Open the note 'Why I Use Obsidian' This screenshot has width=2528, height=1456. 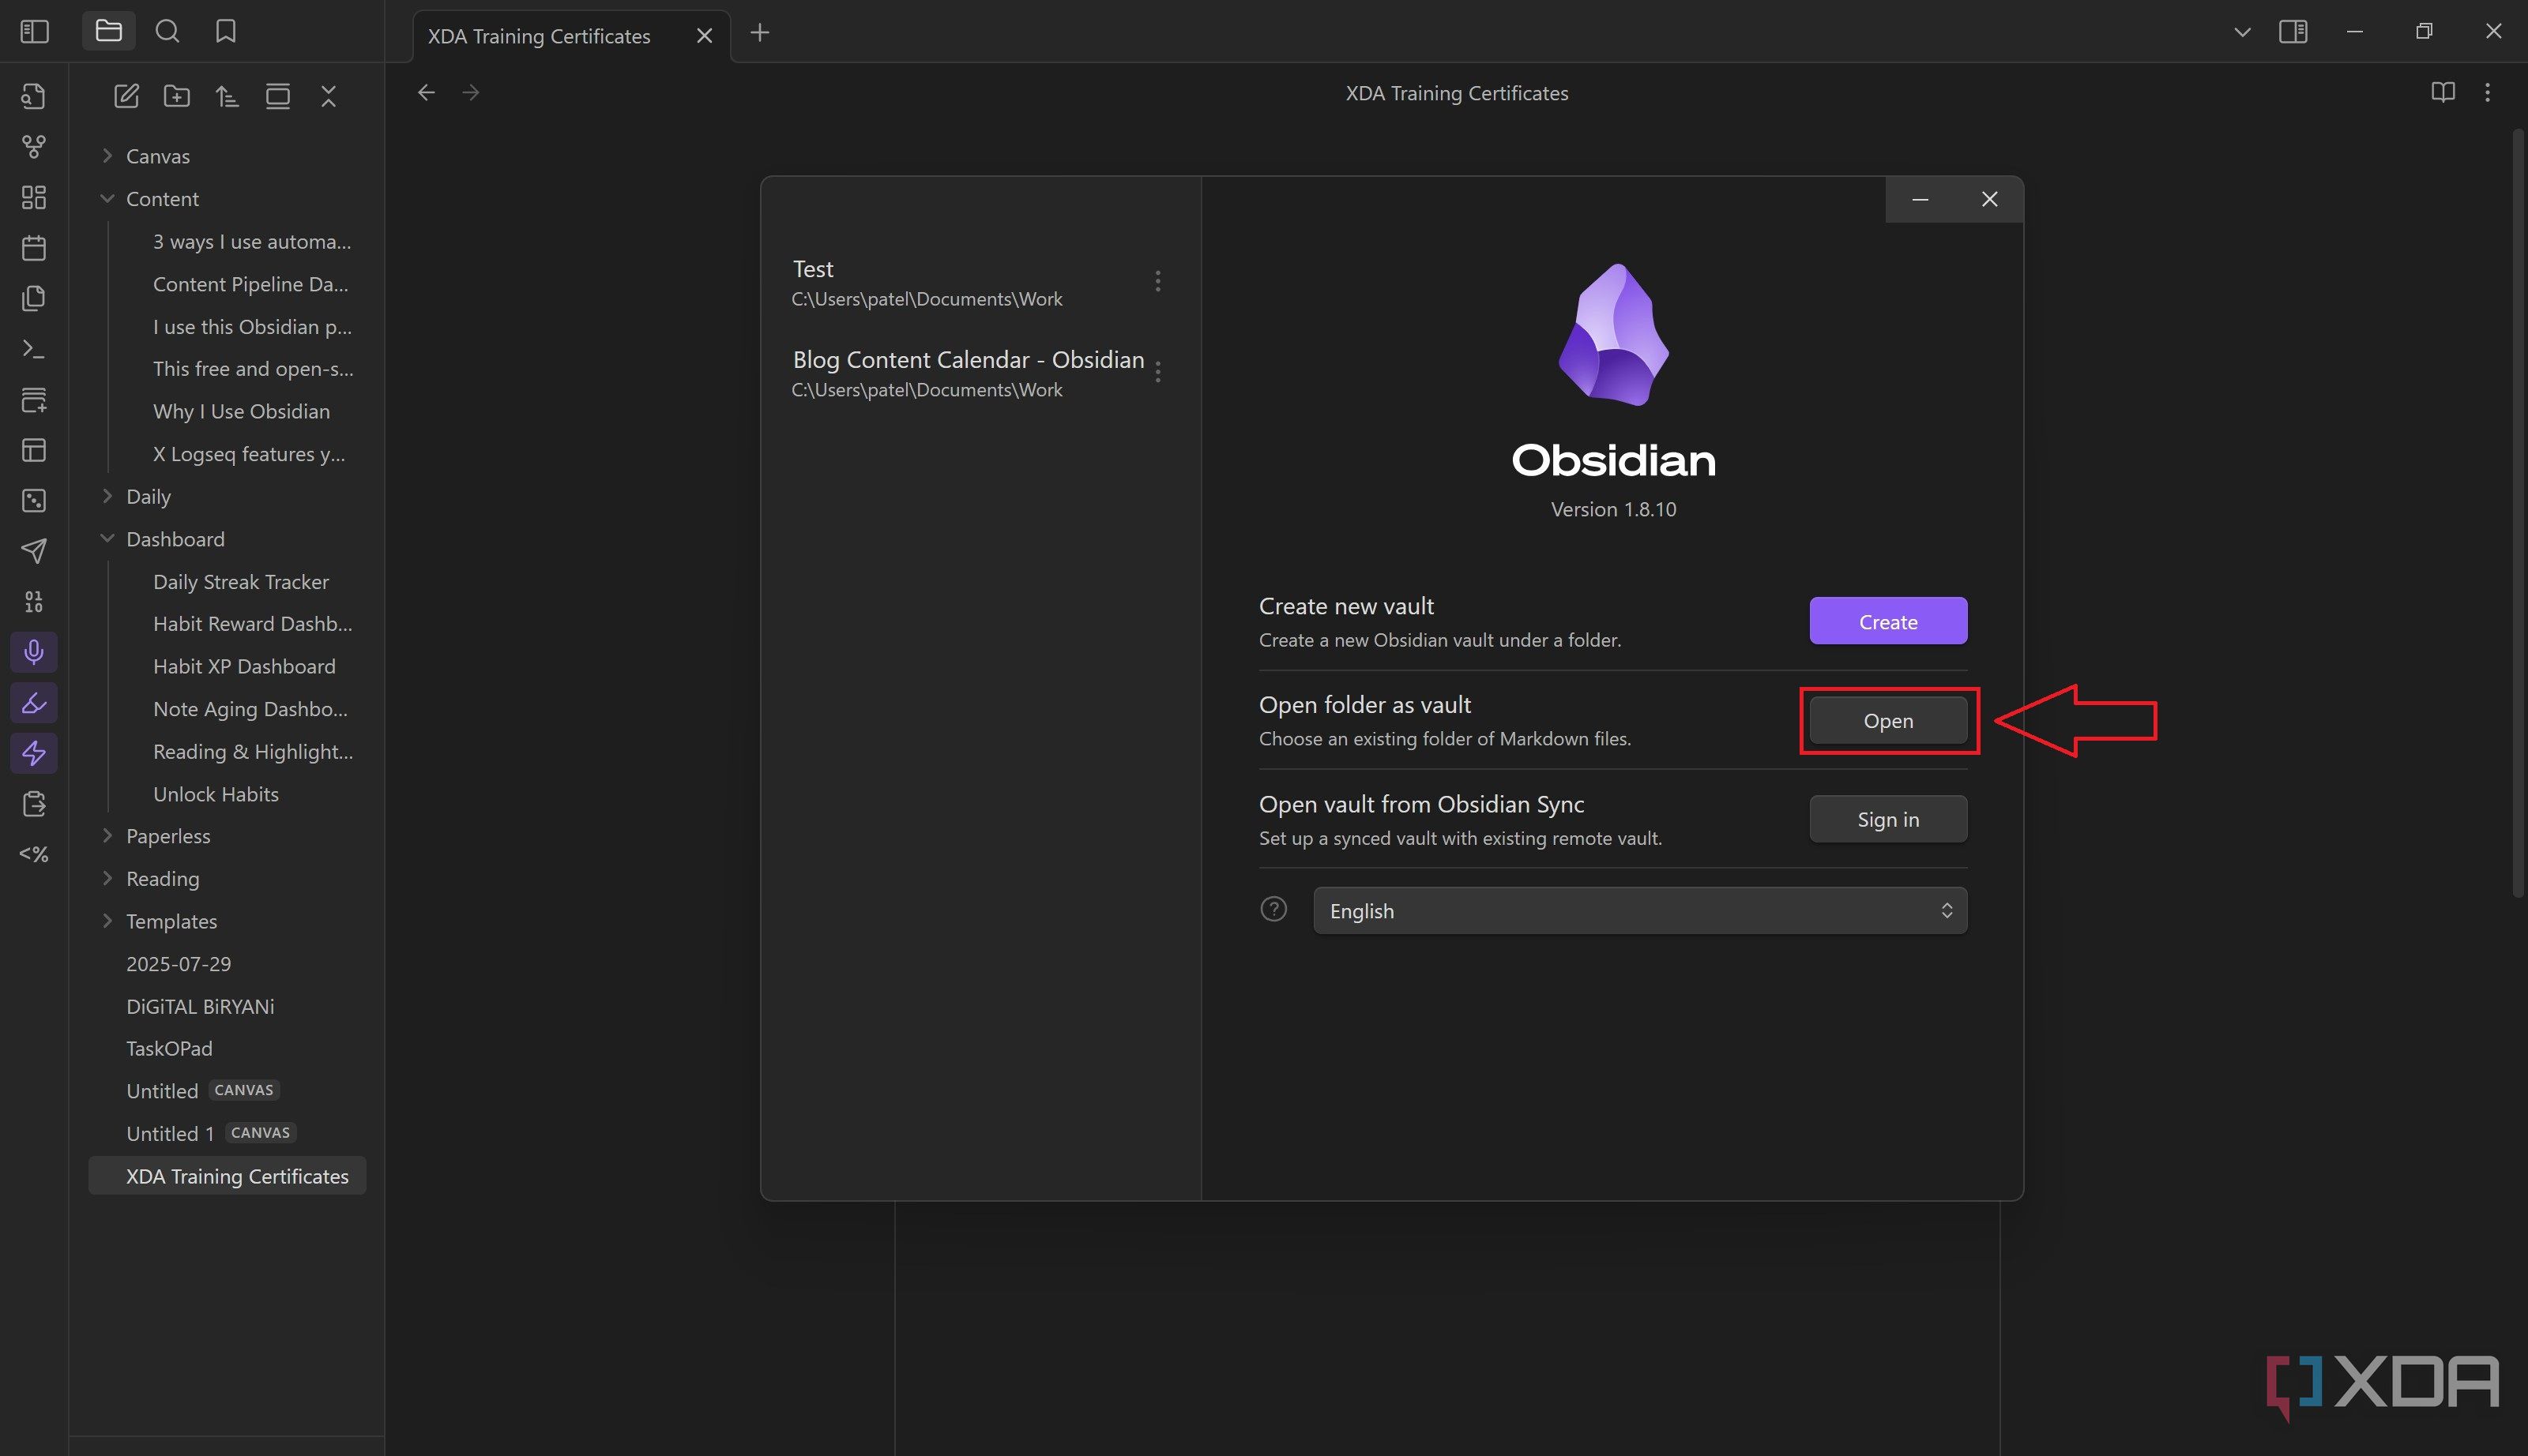[241, 411]
